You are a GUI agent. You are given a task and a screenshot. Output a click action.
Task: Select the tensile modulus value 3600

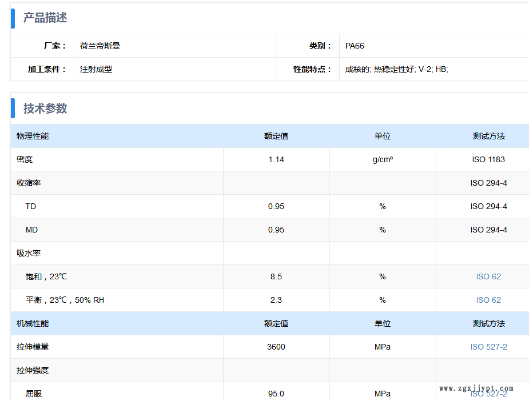(x=276, y=347)
